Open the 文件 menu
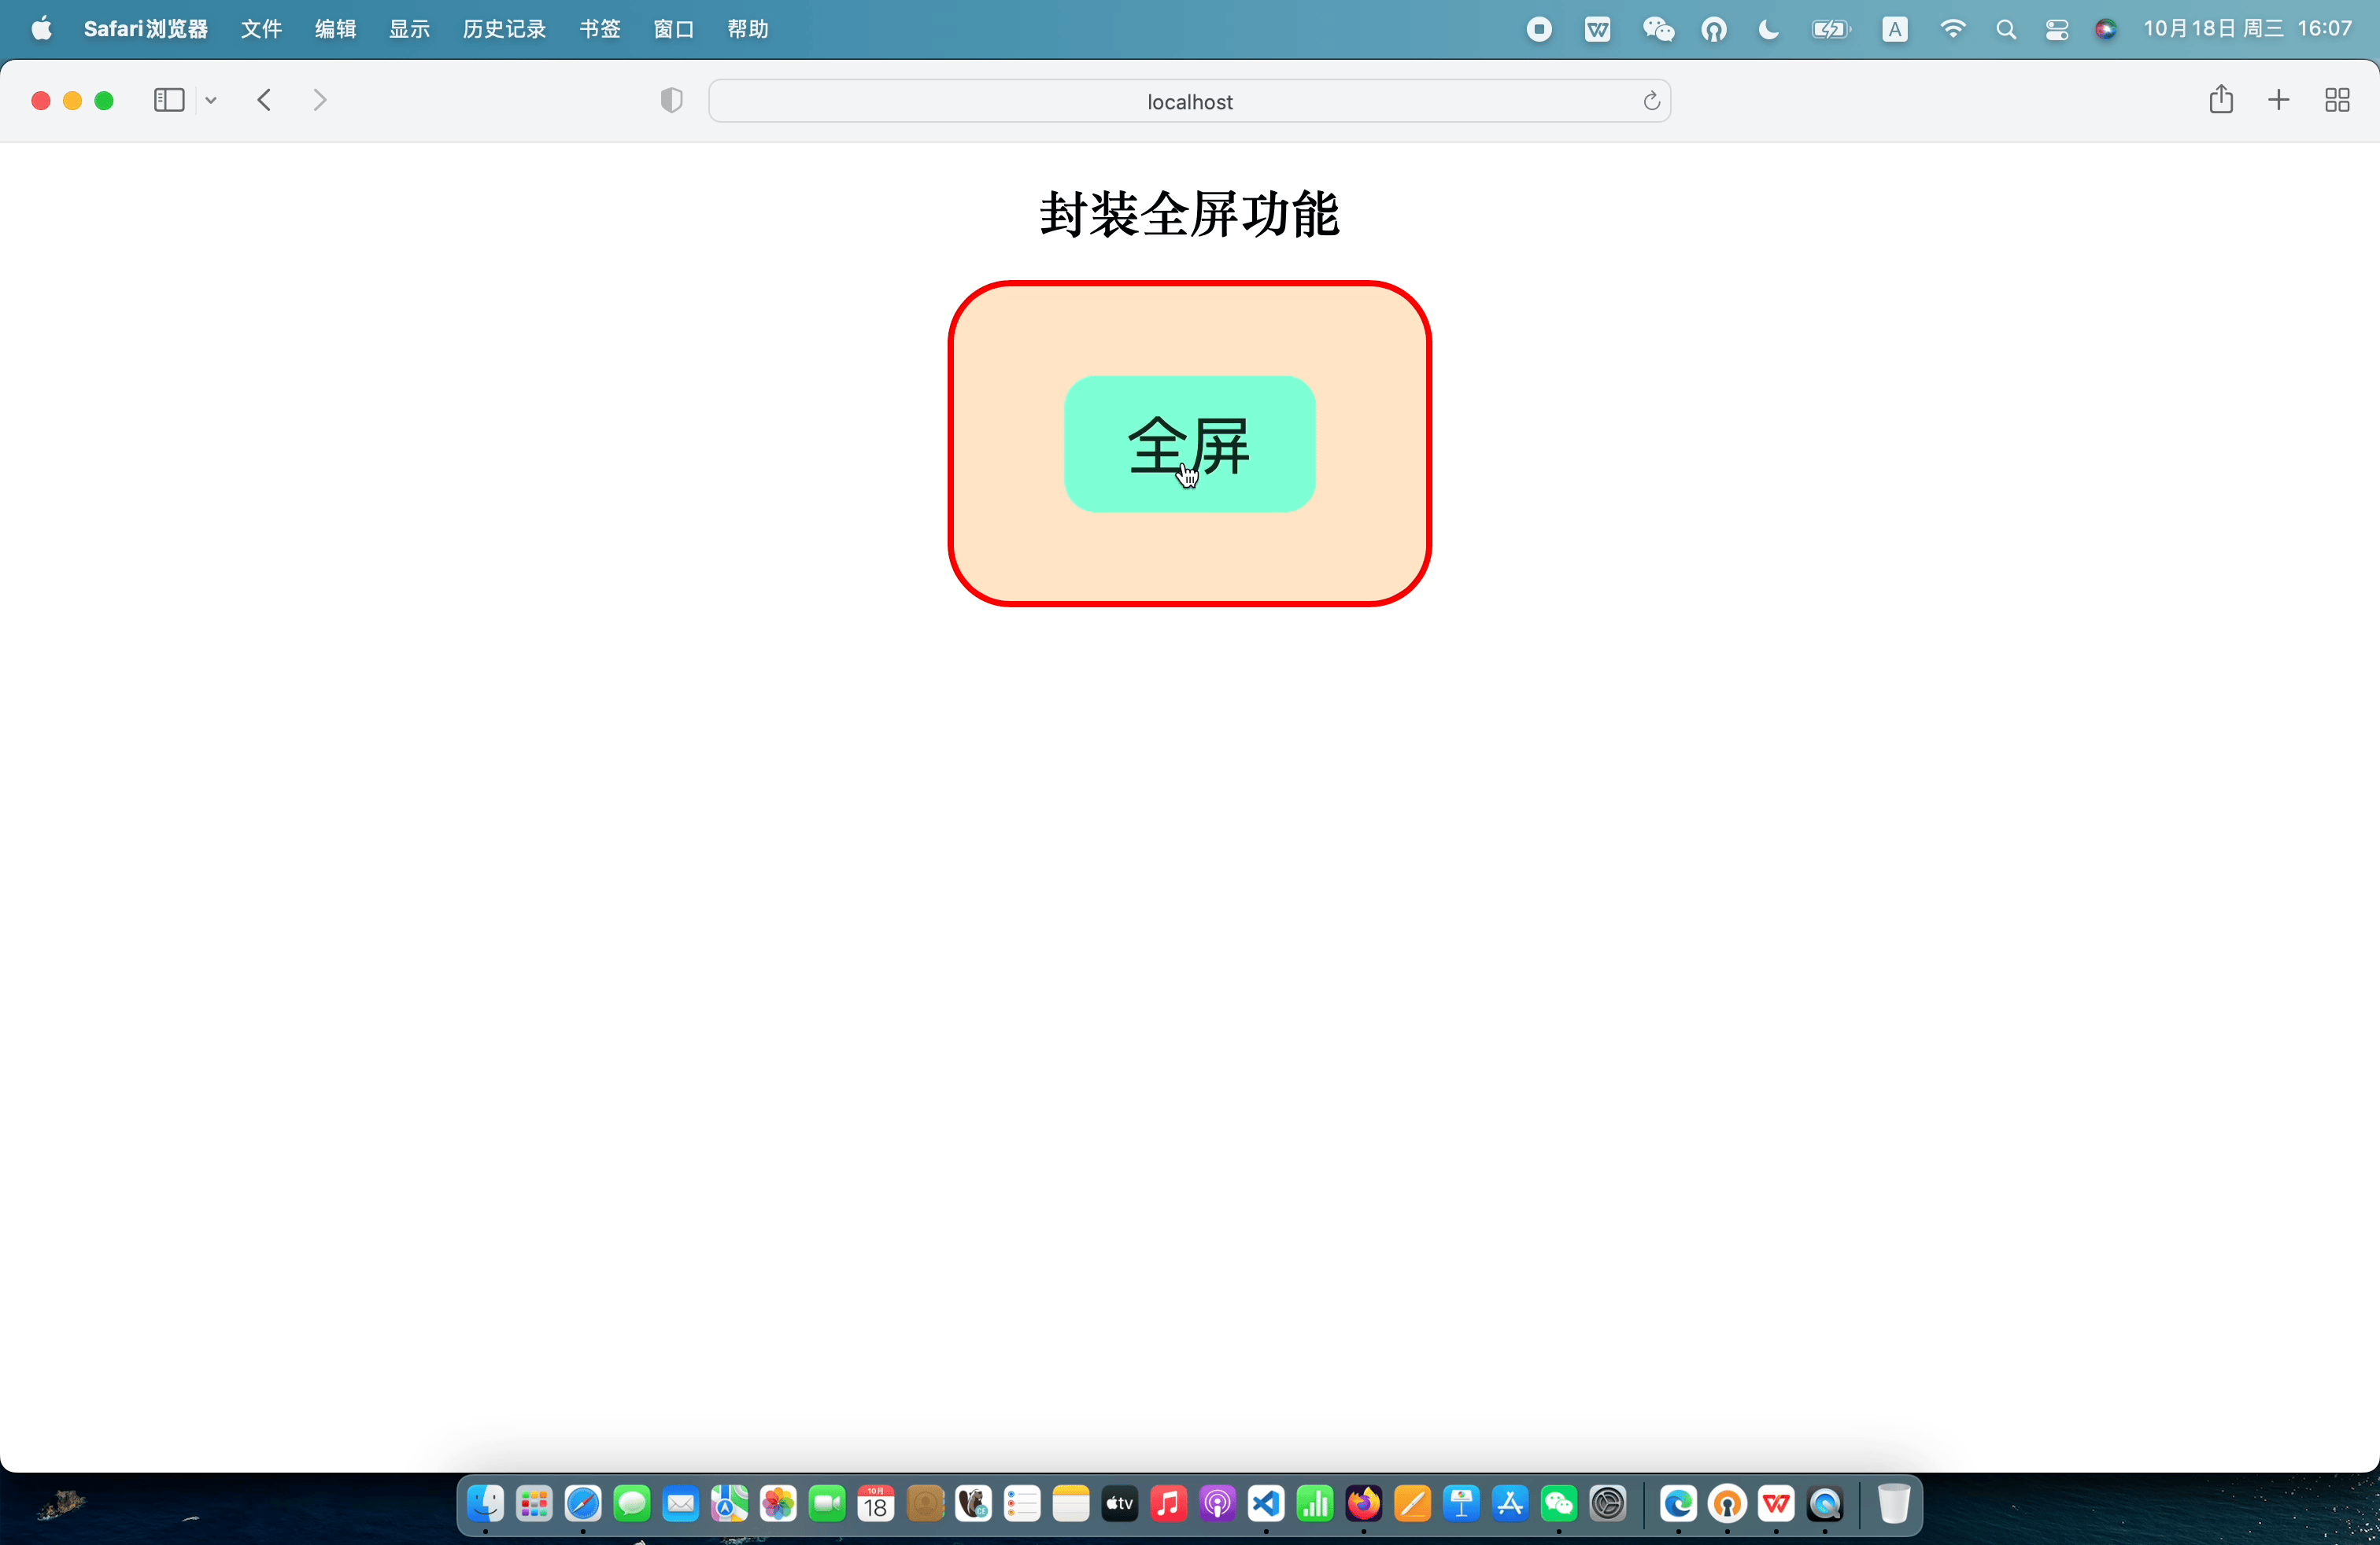The image size is (2380, 1545). coord(261,29)
